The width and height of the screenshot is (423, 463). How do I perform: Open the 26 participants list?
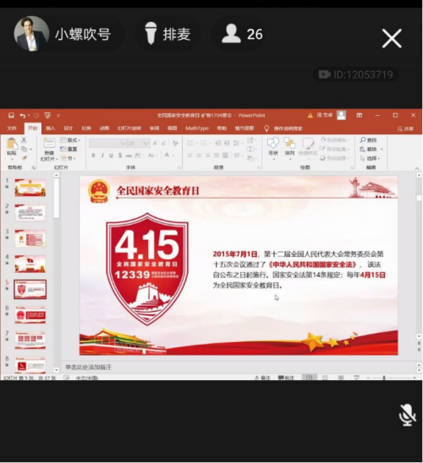click(x=242, y=34)
